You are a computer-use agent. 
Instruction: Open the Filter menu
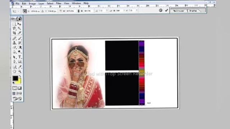click(59, 3)
